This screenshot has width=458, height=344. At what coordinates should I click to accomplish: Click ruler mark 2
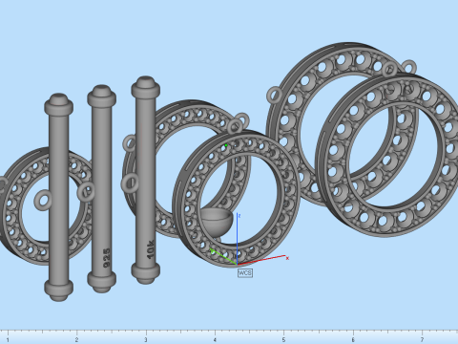pos(76,340)
